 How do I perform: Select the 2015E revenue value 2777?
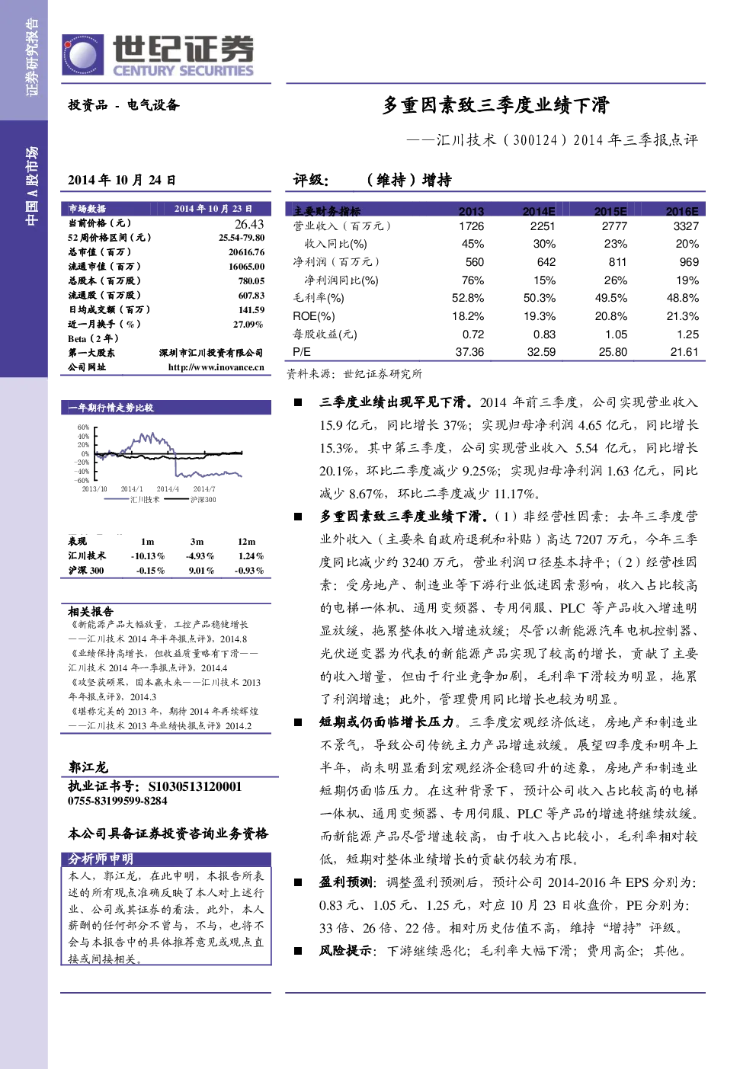pos(614,226)
